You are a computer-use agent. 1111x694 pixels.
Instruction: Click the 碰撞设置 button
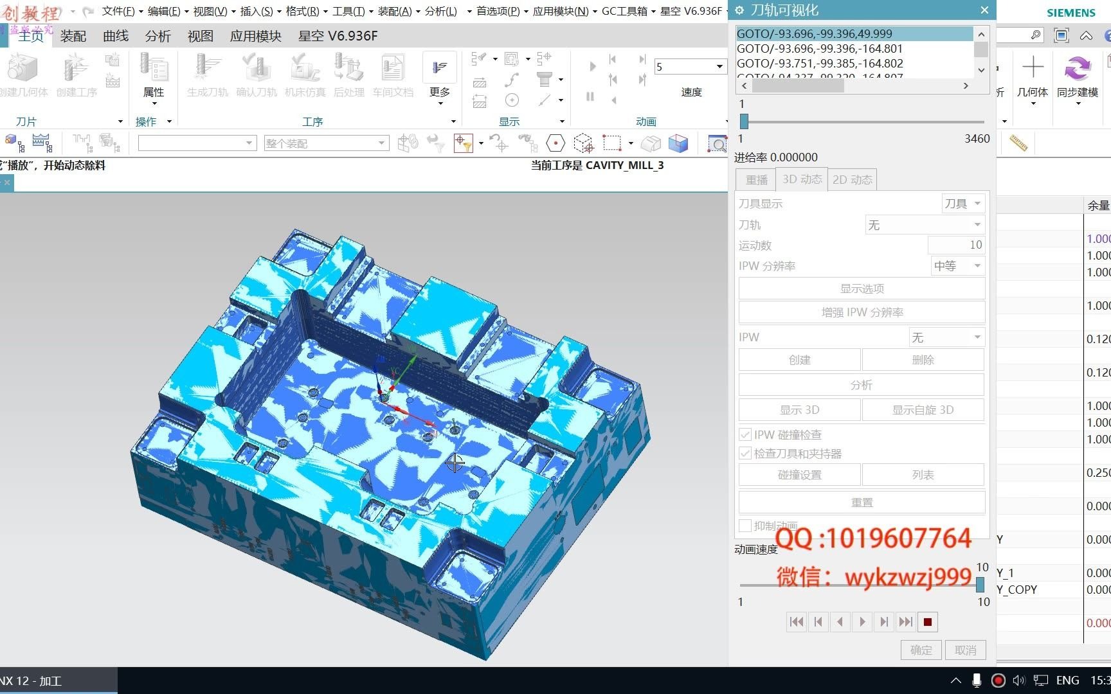(799, 475)
